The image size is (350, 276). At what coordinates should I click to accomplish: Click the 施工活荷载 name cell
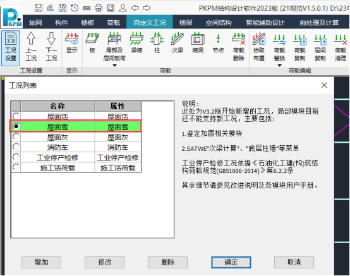coord(57,167)
